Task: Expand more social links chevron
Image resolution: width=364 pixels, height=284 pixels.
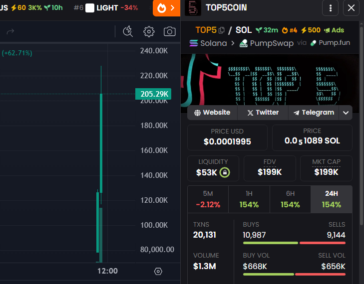Action: (x=346, y=113)
